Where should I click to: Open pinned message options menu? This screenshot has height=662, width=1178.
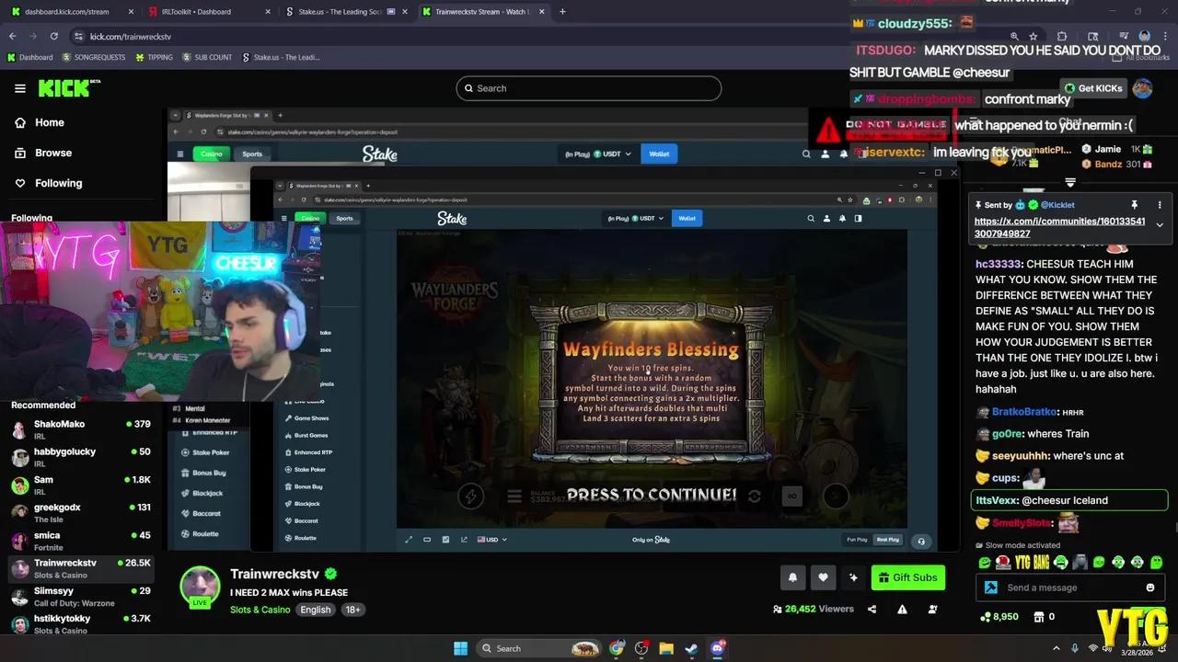click(x=1160, y=205)
